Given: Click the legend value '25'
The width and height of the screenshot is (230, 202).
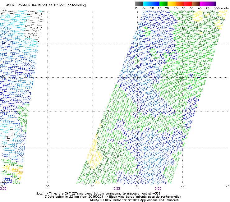Looking at the screenshot, I should click(x=176, y=8).
